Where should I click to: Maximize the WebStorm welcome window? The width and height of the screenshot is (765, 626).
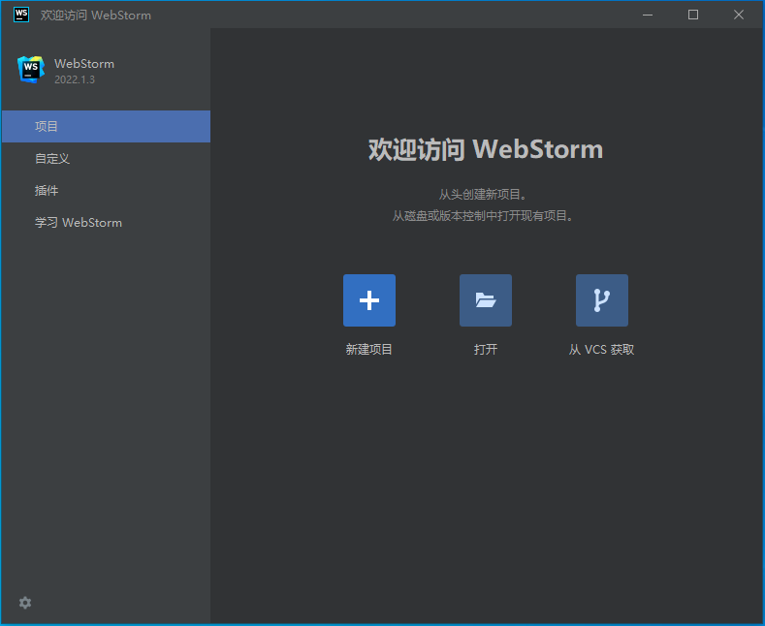click(693, 16)
